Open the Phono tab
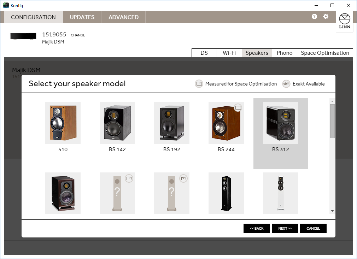The image size is (357, 259). click(285, 53)
